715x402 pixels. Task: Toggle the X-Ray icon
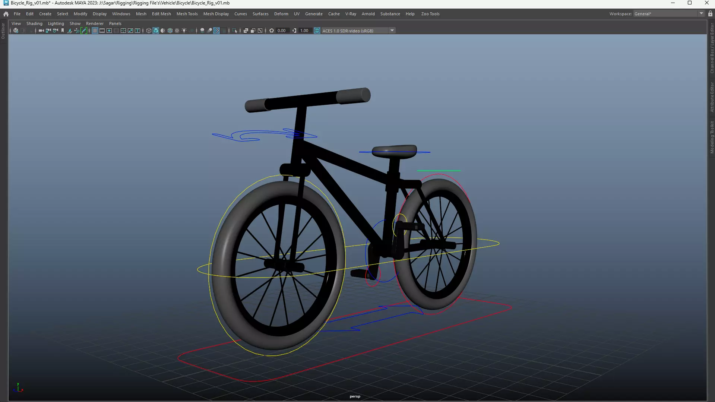246,31
